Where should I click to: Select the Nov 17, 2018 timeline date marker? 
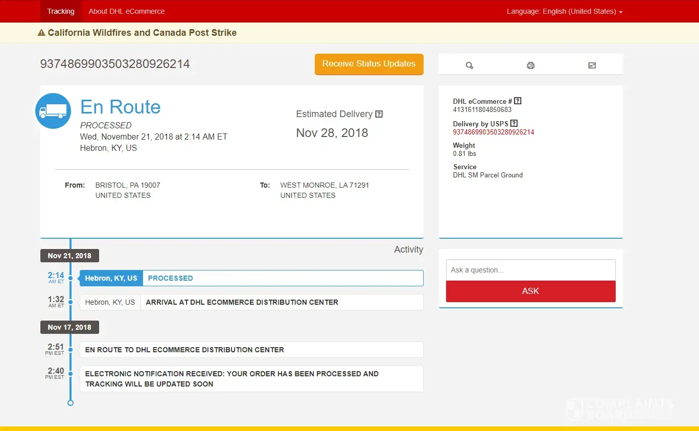[x=69, y=327]
